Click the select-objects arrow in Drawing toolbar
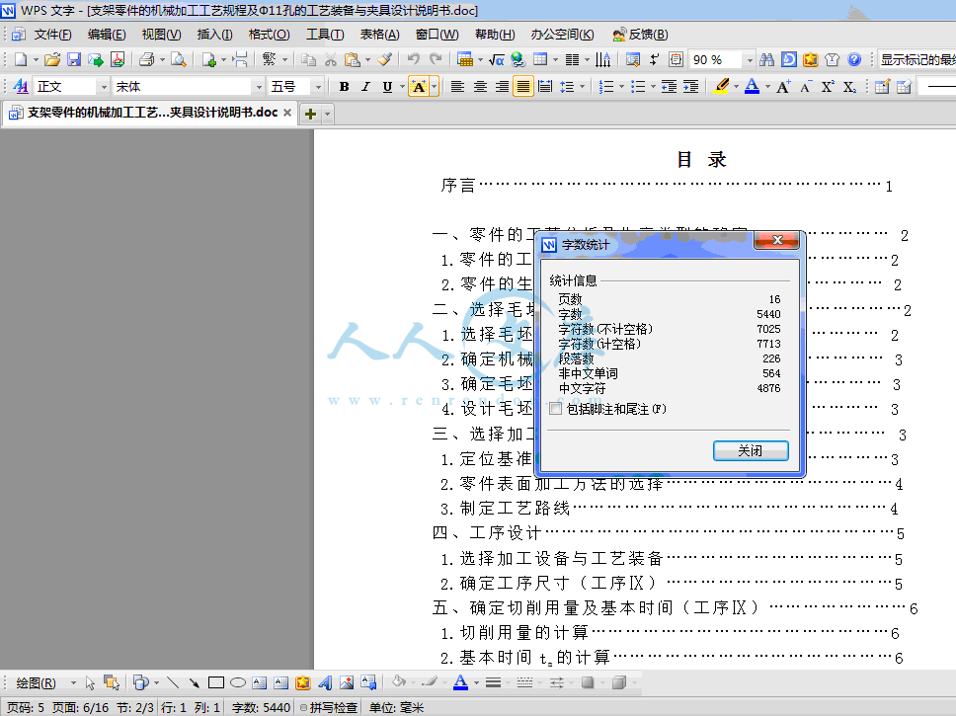 pyautogui.click(x=90, y=682)
